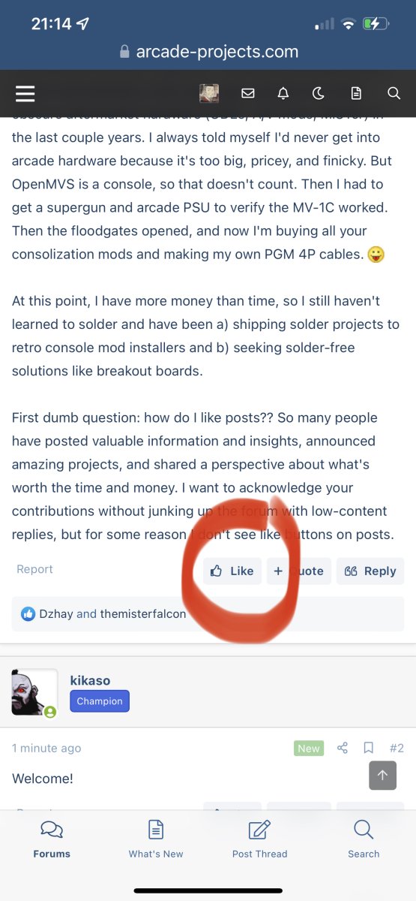Select the Post Thread tab
Image resolution: width=416 pixels, height=901 pixels.
coord(260,838)
